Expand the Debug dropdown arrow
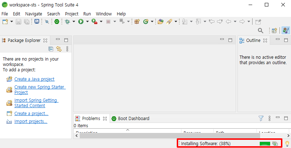This screenshot has width=291, height=148. tap(74, 22)
